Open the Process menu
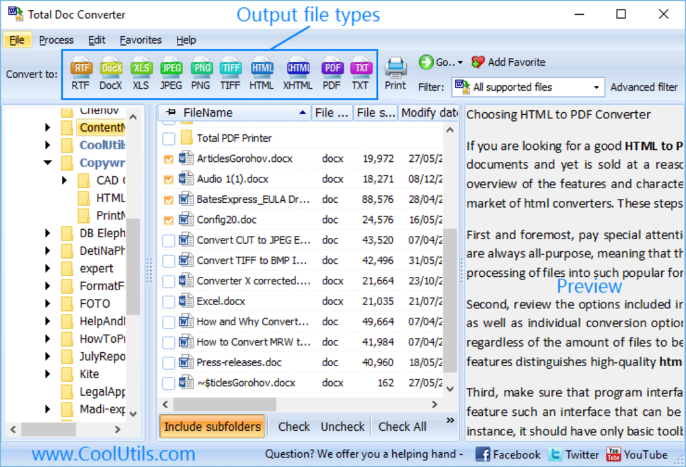This screenshot has height=467, width=686. pos(56,40)
